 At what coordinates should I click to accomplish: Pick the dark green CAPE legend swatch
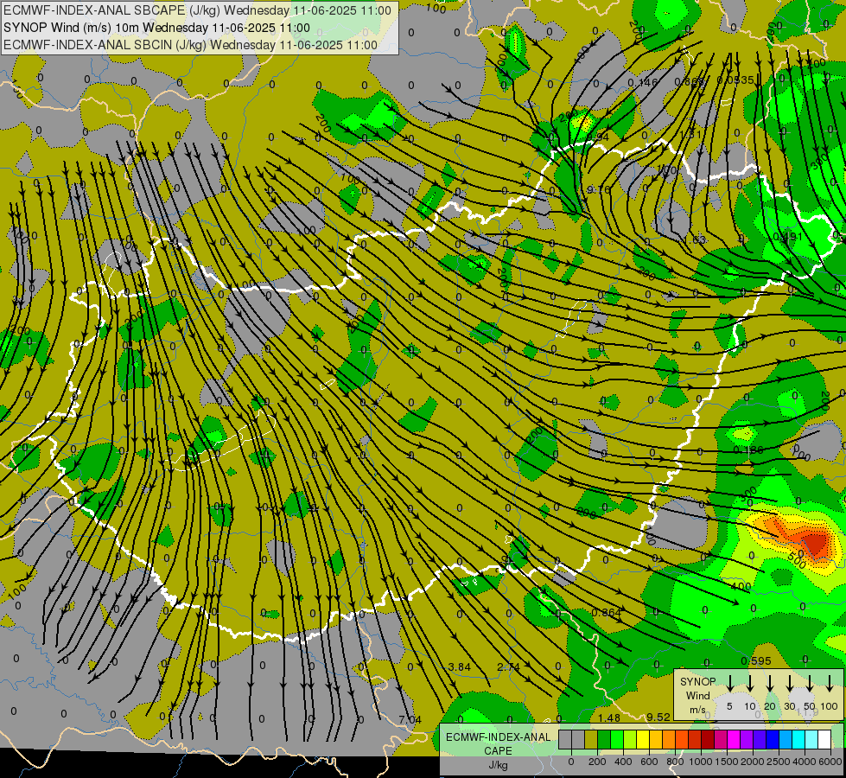(604, 739)
